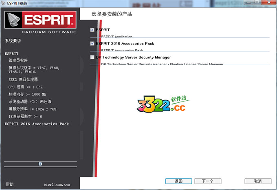Open the espritcam.com link
This screenshot has width=277, height=190.
point(57,185)
